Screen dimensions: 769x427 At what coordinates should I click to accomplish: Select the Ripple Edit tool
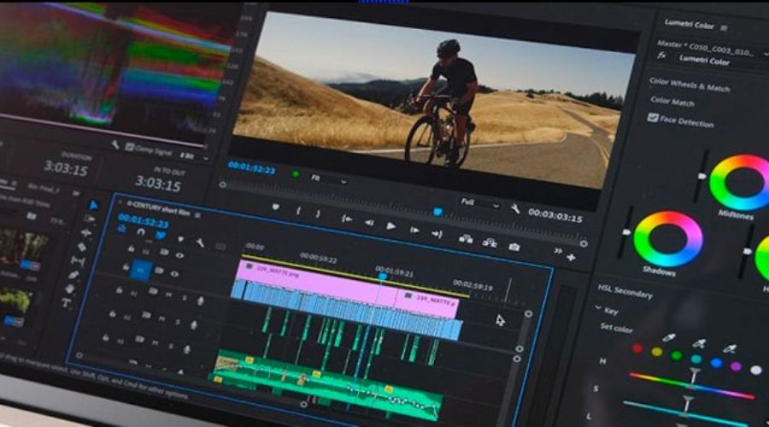[86, 232]
